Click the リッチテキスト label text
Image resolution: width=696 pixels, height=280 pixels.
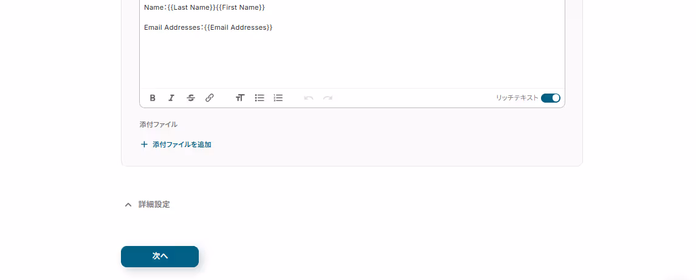point(517,98)
